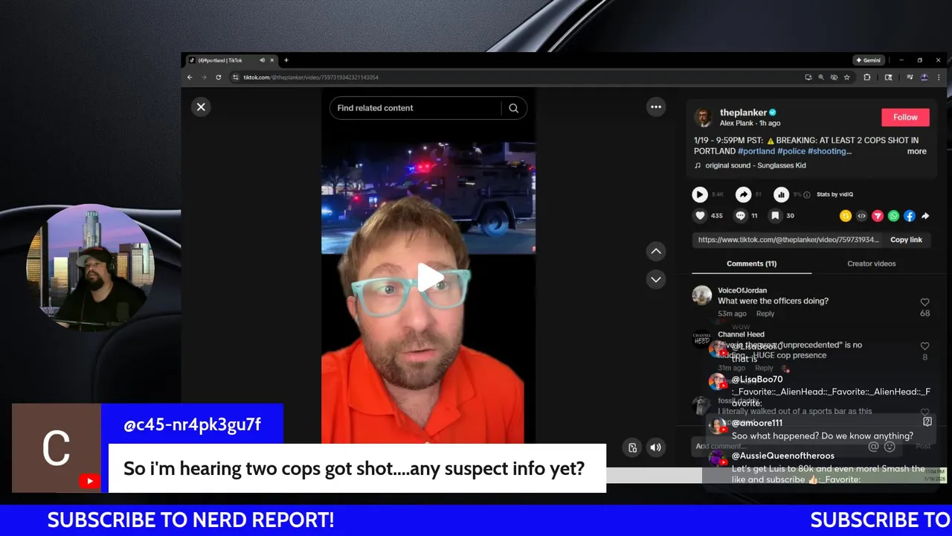The height and width of the screenshot is (536, 952).
Task: Mute the video with speaker icon
Action: 655,447
